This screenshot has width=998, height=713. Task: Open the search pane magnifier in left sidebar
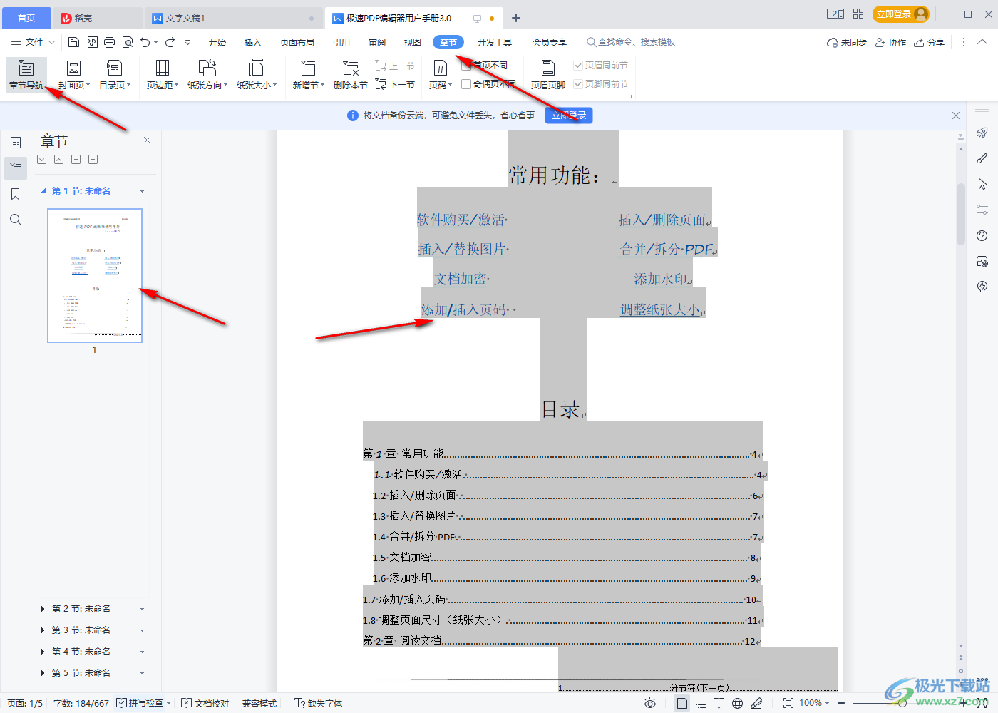pos(16,220)
